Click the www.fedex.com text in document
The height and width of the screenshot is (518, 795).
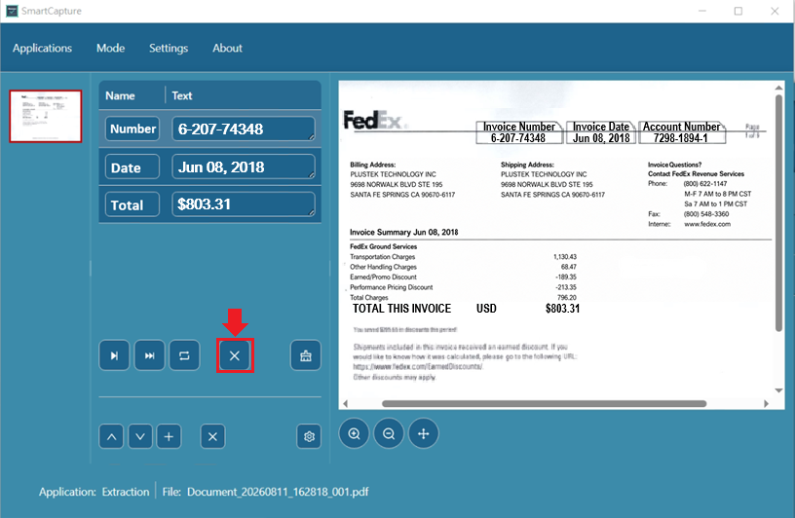tap(707, 224)
